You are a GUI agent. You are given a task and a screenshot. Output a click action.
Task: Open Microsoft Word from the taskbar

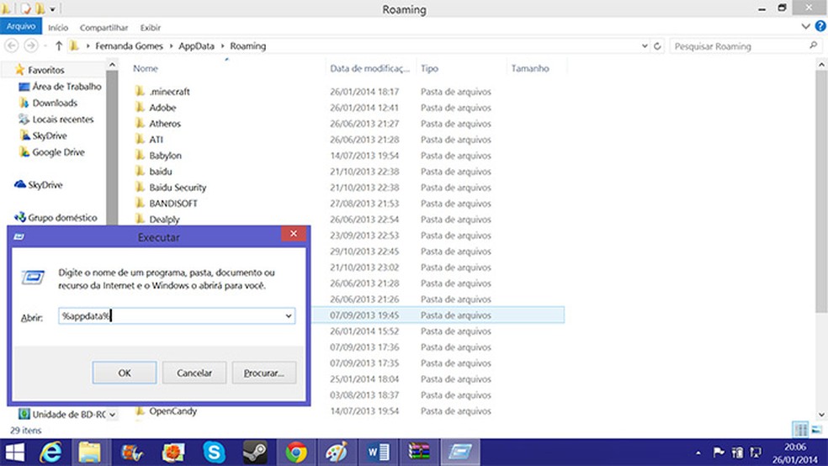click(x=378, y=452)
